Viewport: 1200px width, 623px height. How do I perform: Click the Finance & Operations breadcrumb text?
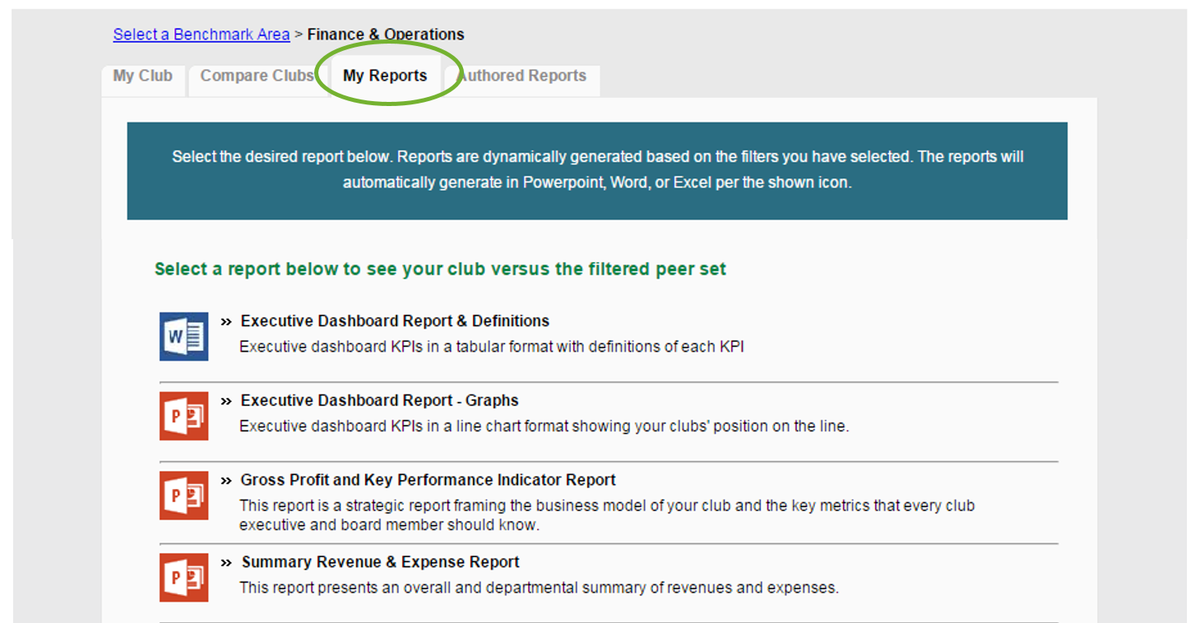[385, 34]
